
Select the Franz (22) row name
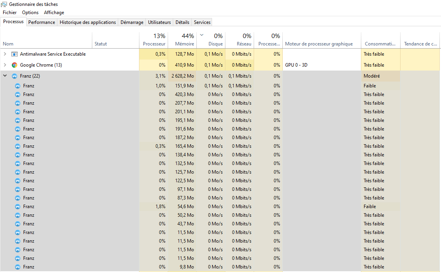30,76
